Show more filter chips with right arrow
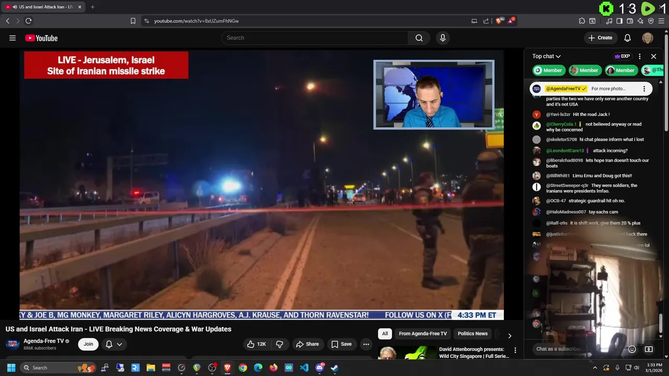 510,336
